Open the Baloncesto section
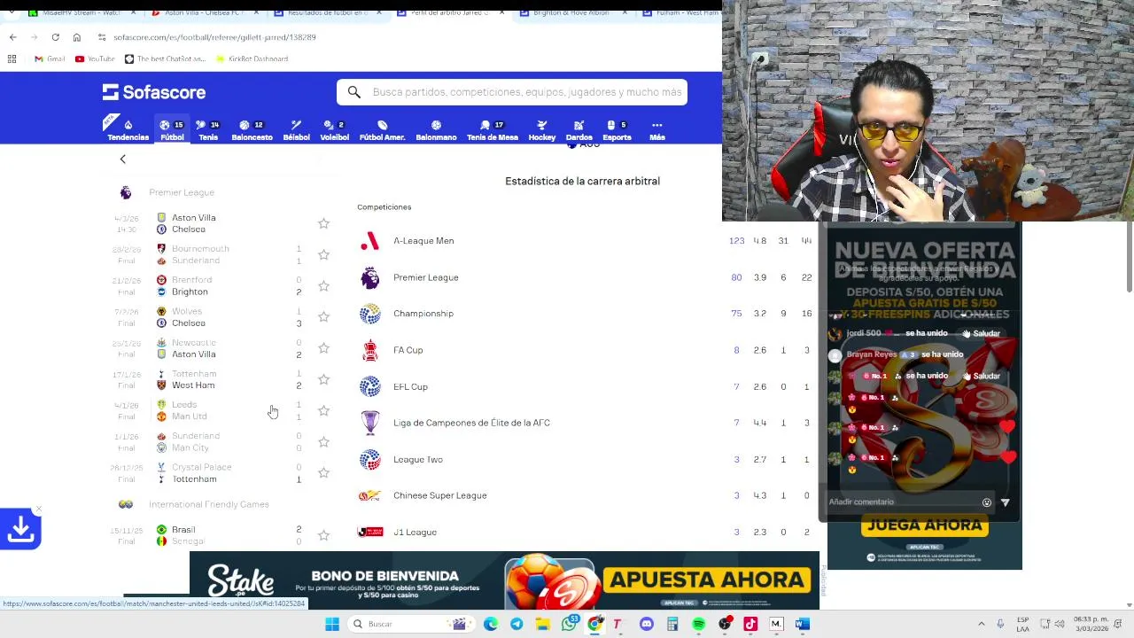This screenshot has height=638, width=1134. pos(252,130)
